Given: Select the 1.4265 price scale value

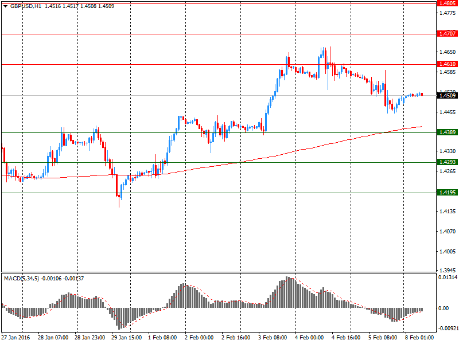Looking at the screenshot, I should pyautogui.click(x=448, y=171).
